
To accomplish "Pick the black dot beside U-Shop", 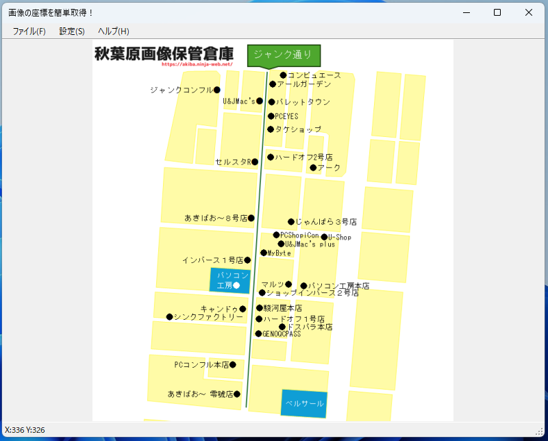I will [x=324, y=238].
